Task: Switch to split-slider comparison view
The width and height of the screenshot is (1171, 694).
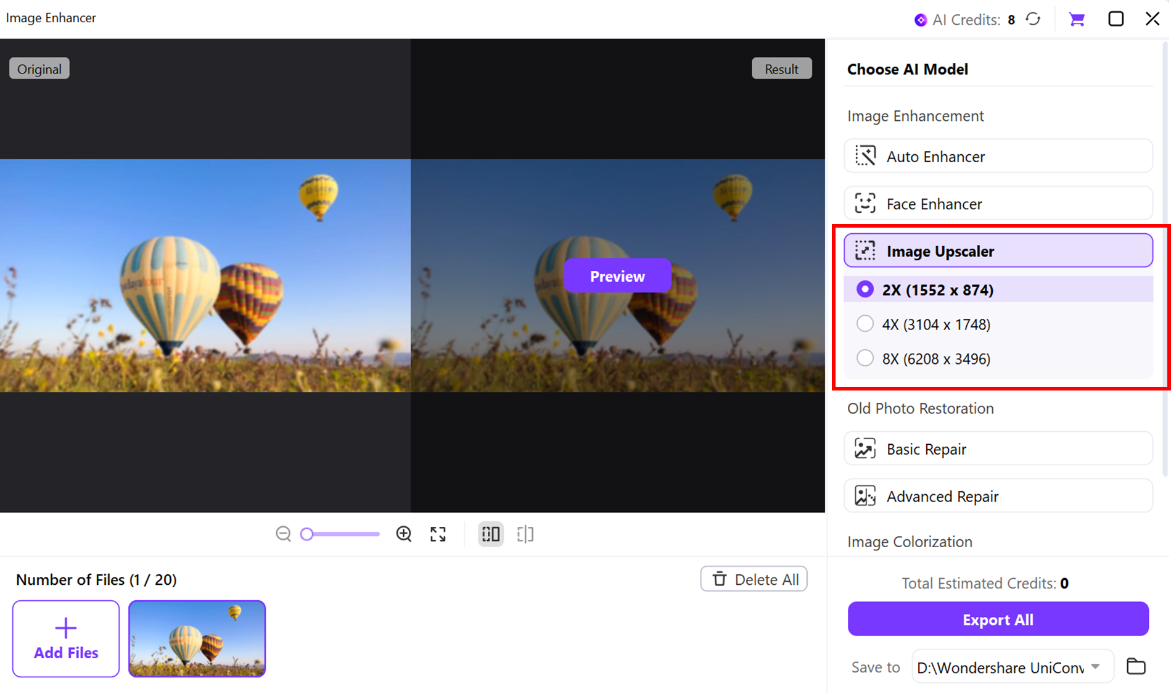Action: pos(525,534)
